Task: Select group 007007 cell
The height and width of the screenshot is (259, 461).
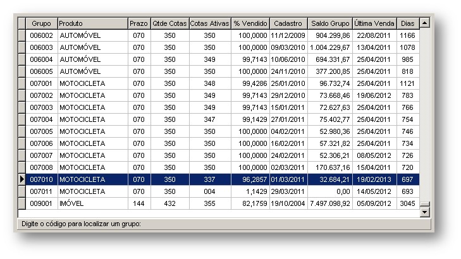Action: 42,155
